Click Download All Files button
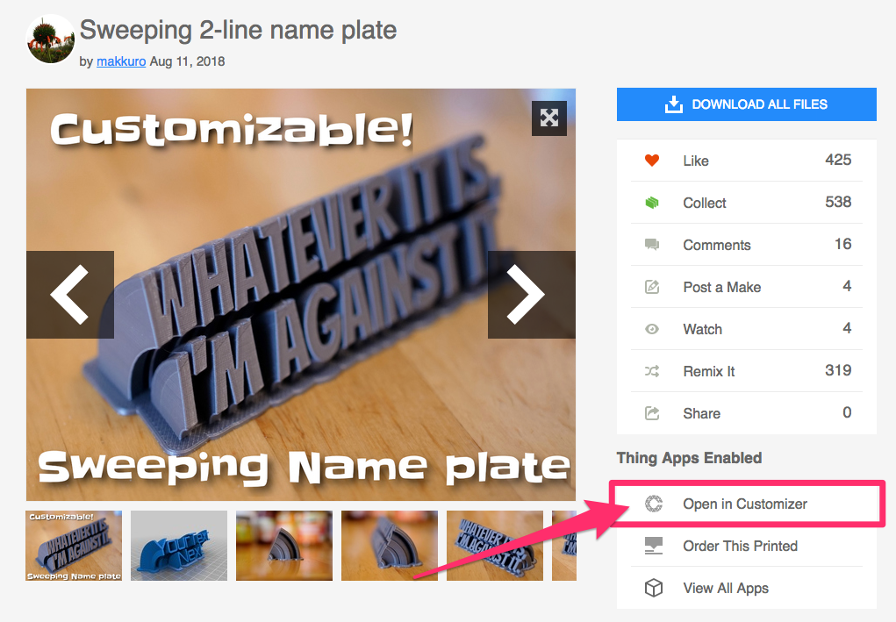The width and height of the screenshot is (896, 622). click(x=746, y=104)
